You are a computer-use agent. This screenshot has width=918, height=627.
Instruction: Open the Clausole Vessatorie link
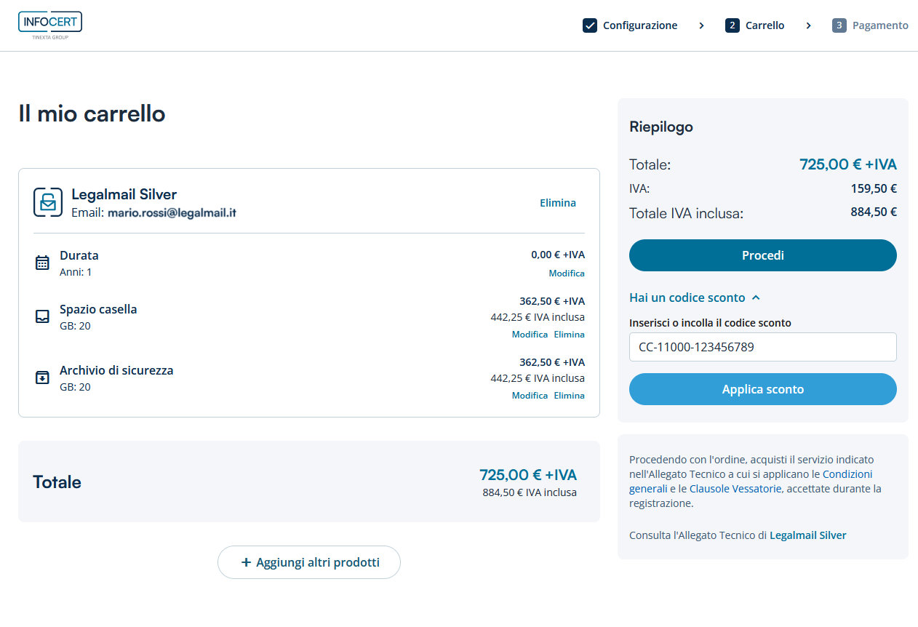[735, 489]
